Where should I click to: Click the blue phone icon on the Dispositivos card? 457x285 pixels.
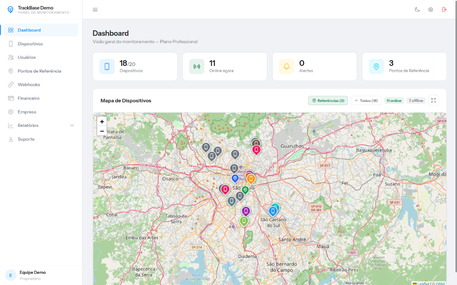coord(107,66)
